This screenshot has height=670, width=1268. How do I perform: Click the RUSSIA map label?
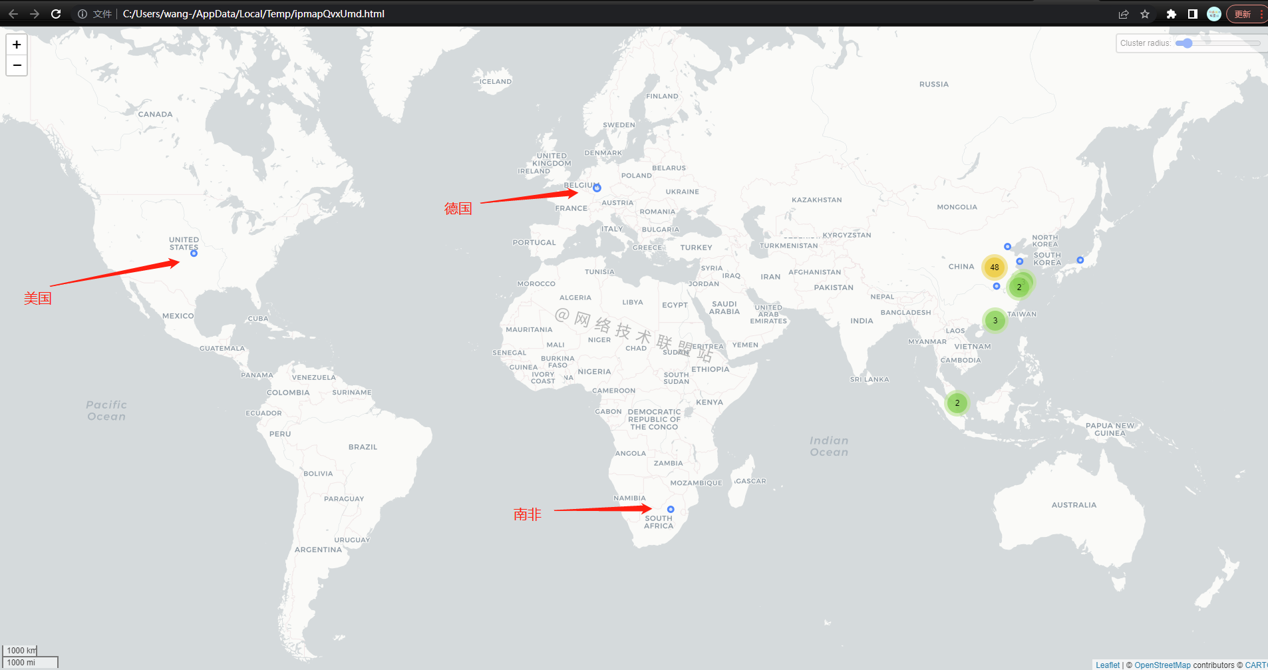coord(934,84)
